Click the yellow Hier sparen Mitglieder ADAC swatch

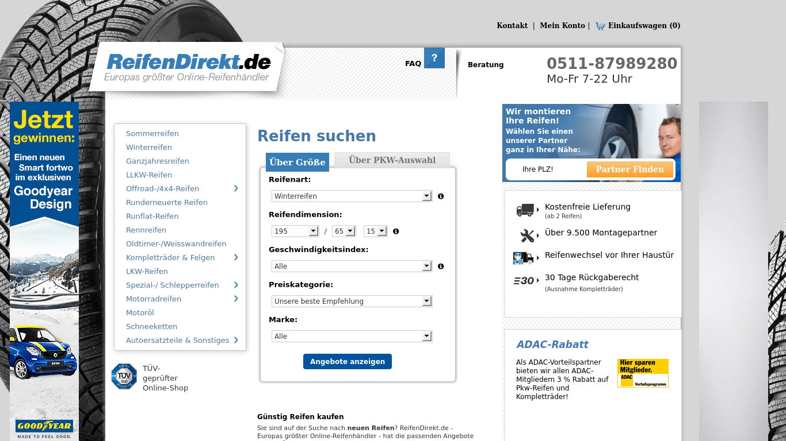tap(643, 373)
